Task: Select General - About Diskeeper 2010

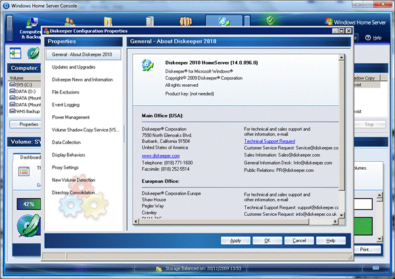Action: (x=83, y=55)
